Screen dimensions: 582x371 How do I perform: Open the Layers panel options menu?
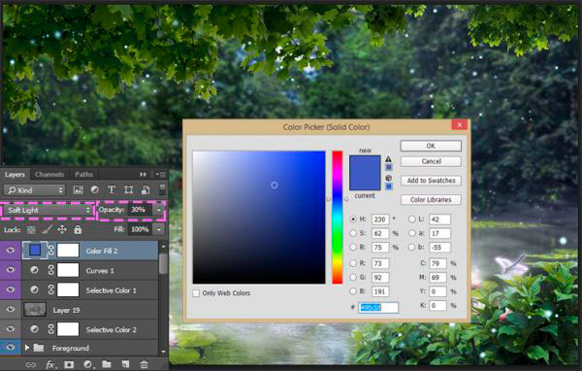coord(161,175)
